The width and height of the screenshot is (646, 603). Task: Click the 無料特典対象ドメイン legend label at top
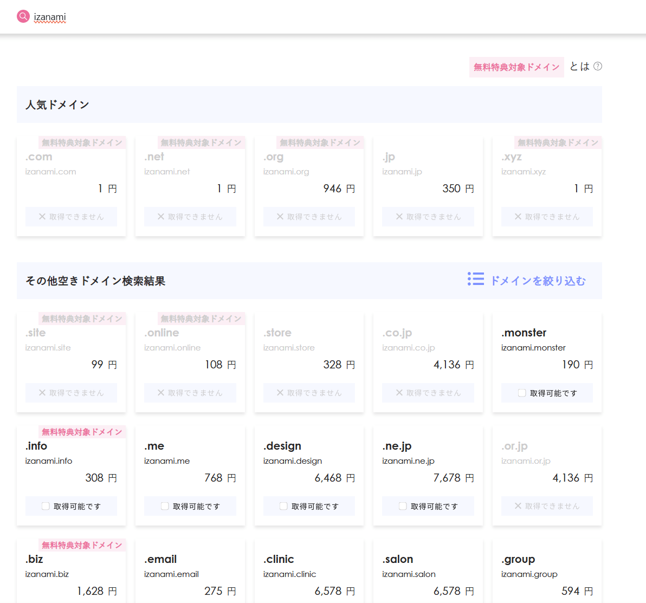click(x=516, y=67)
